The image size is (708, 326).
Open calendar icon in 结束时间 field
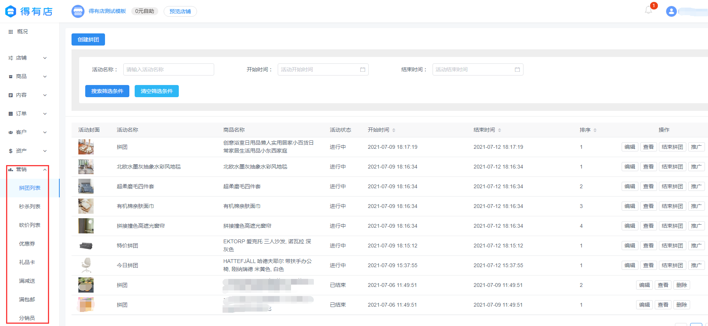[517, 69]
